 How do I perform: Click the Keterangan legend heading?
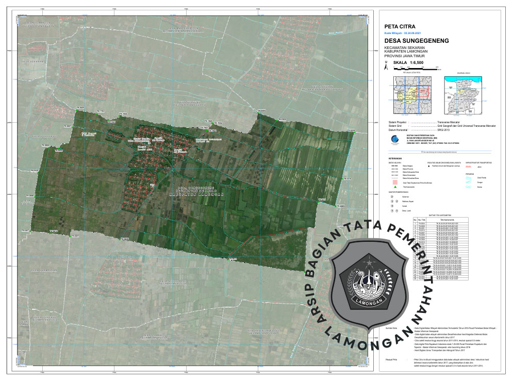tap(396, 159)
